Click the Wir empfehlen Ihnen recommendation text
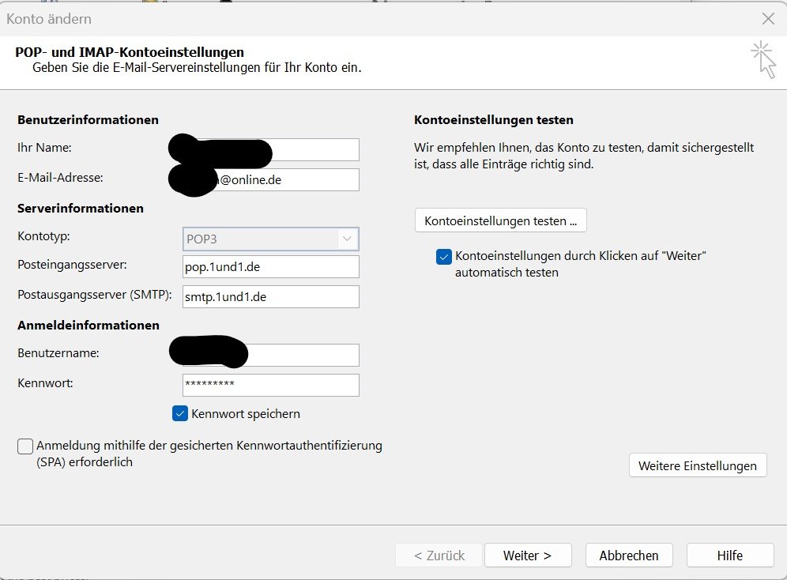This screenshot has width=787, height=580. 584,156
